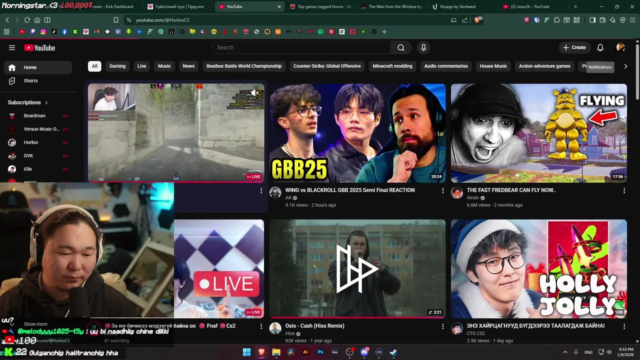640x360 pixels.
Task: Click the Brave Shields lion icon
Action: tap(477, 20)
